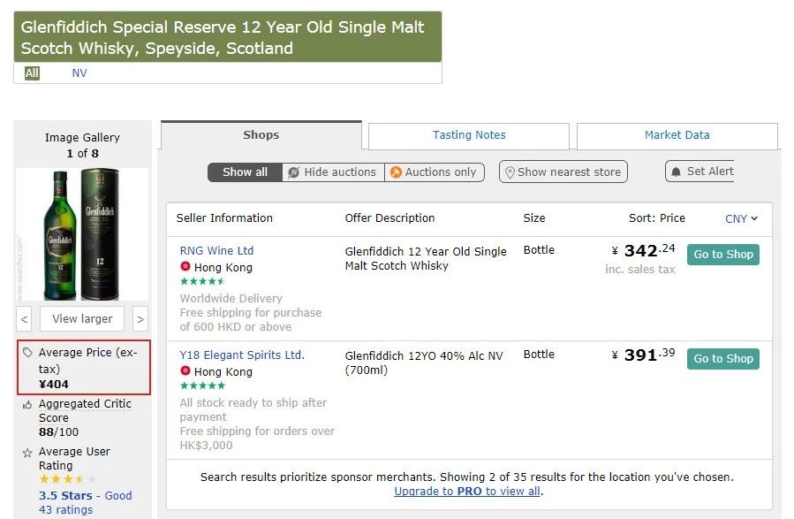Open the Tasting Notes tab
Screen dimensions: 794x519
(469, 135)
